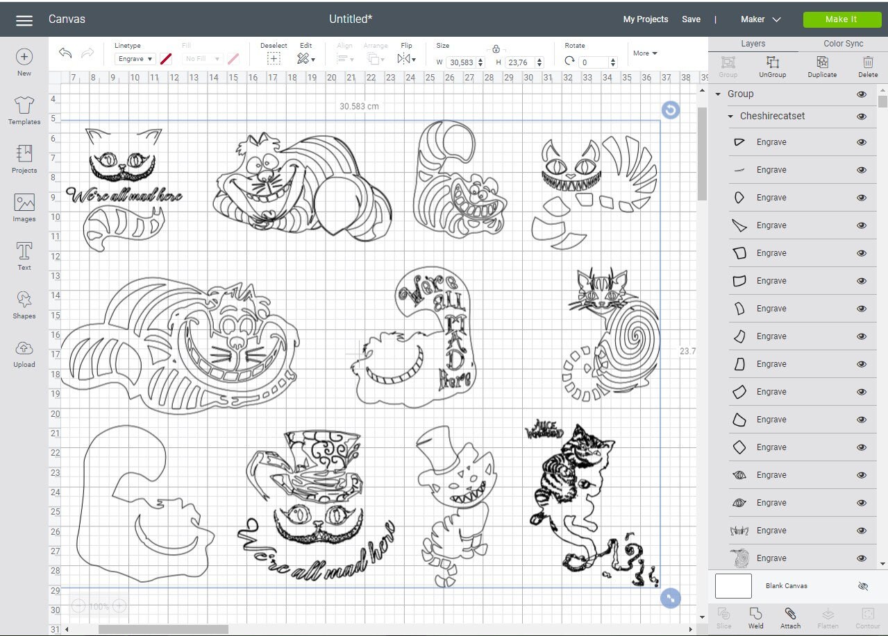This screenshot has width=888, height=636.
Task: Toggle visibility of the Blank Canvas
Action: [x=862, y=585]
